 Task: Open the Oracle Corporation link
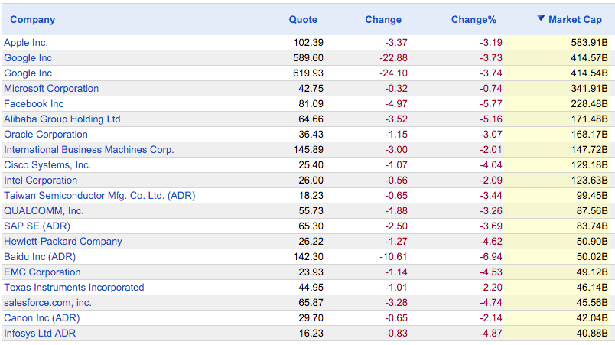46,135
